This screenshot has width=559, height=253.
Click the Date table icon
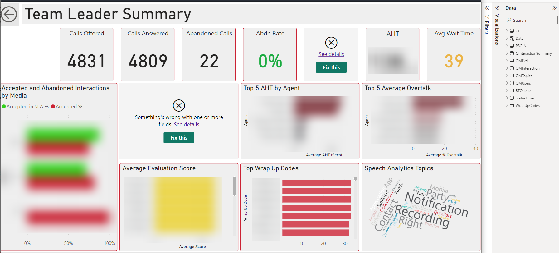point(512,38)
